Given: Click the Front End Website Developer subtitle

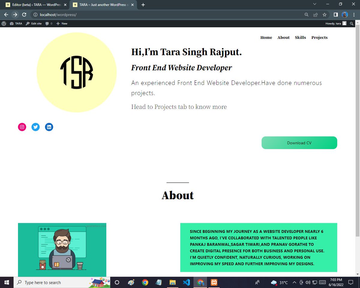Looking at the screenshot, I should point(181,68).
